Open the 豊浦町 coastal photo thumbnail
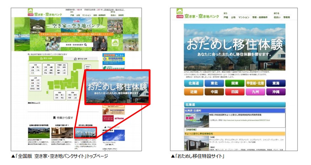Viewport: 311px width, 165px height. (197, 120)
